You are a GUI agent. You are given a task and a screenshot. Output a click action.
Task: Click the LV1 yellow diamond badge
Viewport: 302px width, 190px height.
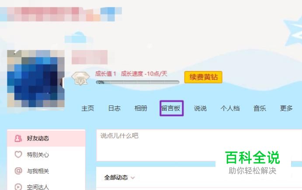[x=80, y=78]
